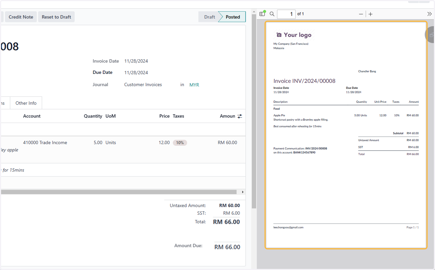Image resolution: width=435 pixels, height=270 pixels.
Task: Click the Customer Invoices journal value
Action: click(143, 85)
